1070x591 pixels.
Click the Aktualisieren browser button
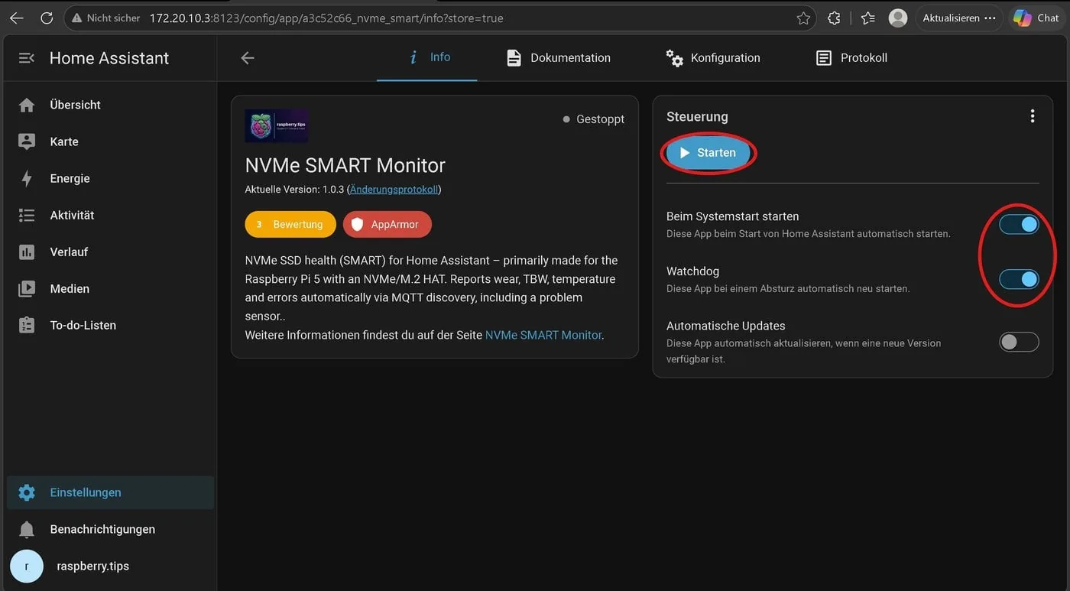point(959,18)
